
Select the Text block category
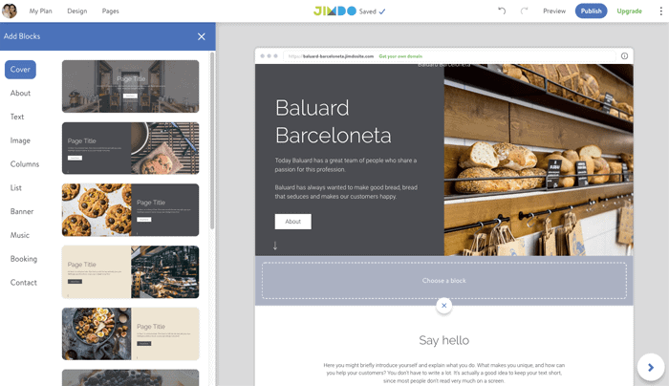pyautogui.click(x=17, y=117)
